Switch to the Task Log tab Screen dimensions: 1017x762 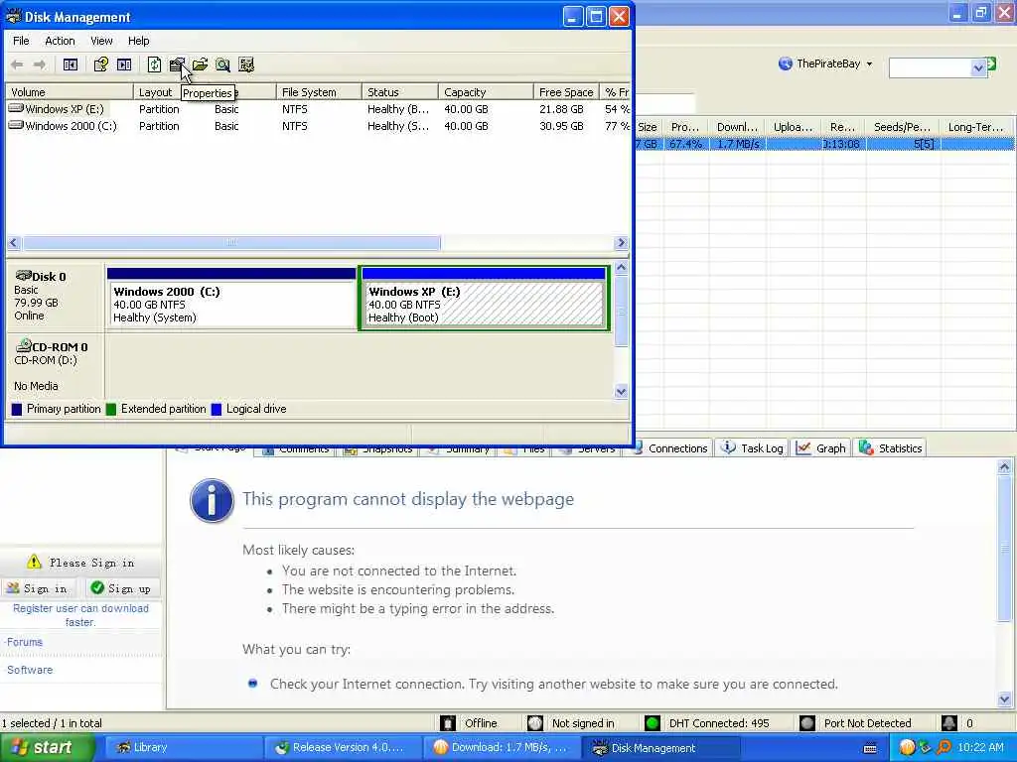click(x=752, y=448)
